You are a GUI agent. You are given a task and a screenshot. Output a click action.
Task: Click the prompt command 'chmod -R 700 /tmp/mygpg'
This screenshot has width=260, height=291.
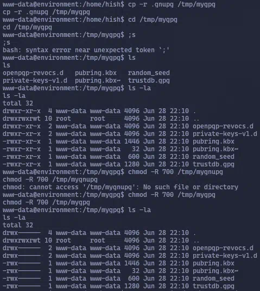pyautogui.click(x=172, y=195)
